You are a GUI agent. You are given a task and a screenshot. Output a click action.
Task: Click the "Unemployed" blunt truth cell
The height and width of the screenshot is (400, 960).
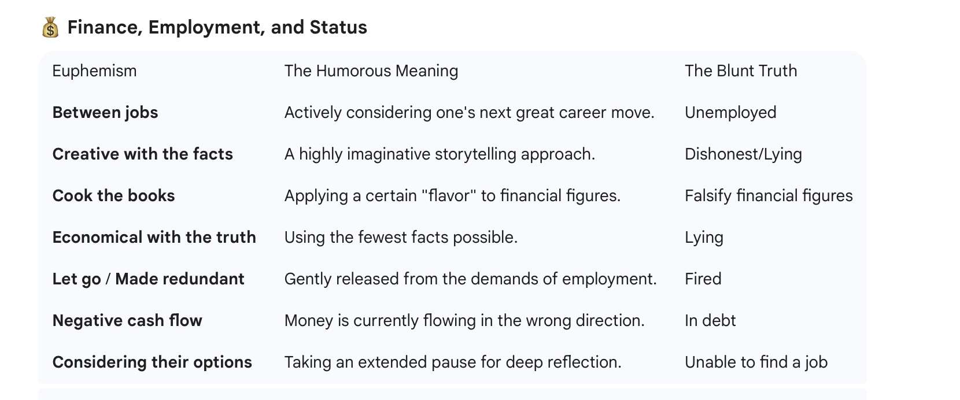click(x=730, y=113)
